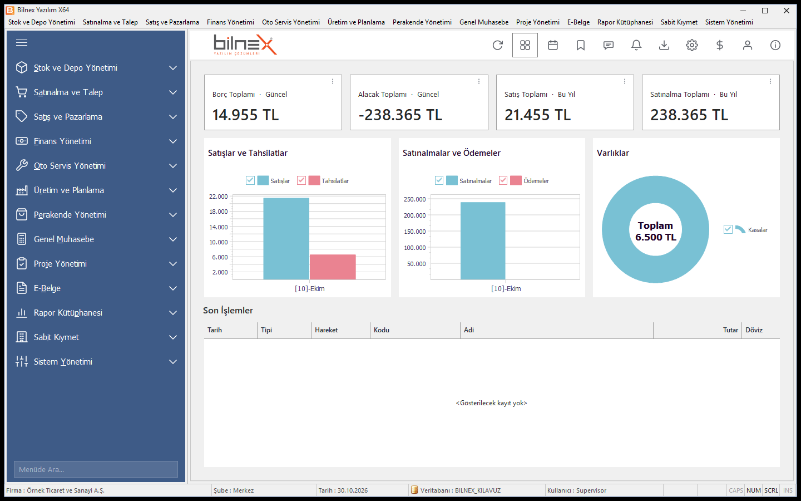Click the pink Tahsilatlar bar in chart
801x501 pixels.
[x=333, y=267]
